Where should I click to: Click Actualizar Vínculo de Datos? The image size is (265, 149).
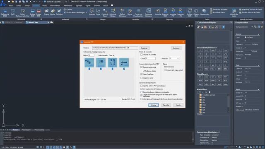pyautogui.click(x=251, y=10)
